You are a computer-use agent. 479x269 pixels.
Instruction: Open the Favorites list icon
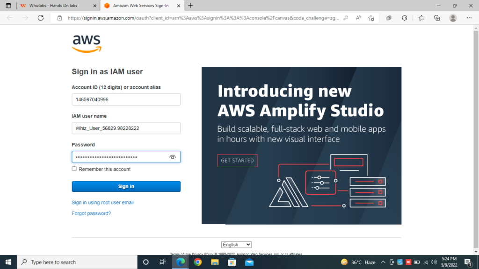pos(421,18)
